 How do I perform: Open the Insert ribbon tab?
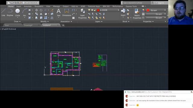click(x=19, y=6)
